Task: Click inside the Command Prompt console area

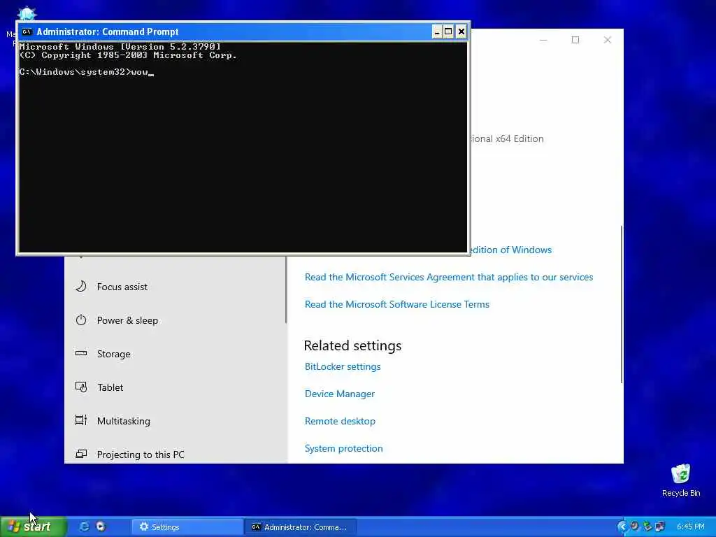Action: (243, 146)
